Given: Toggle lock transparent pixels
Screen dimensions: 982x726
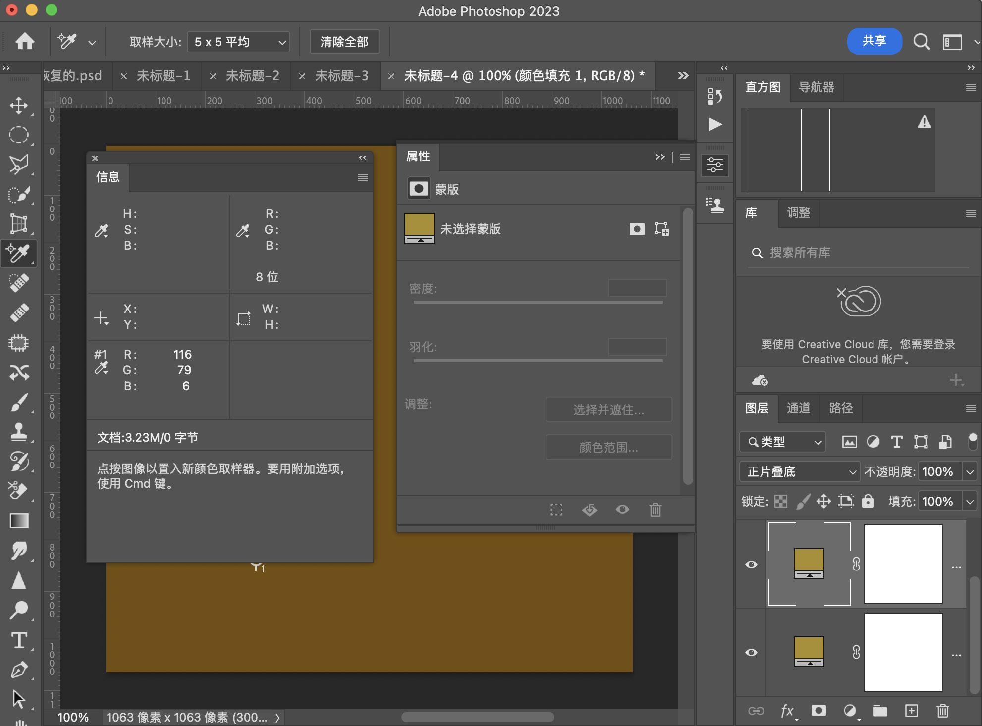Looking at the screenshot, I should click(781, 501).
